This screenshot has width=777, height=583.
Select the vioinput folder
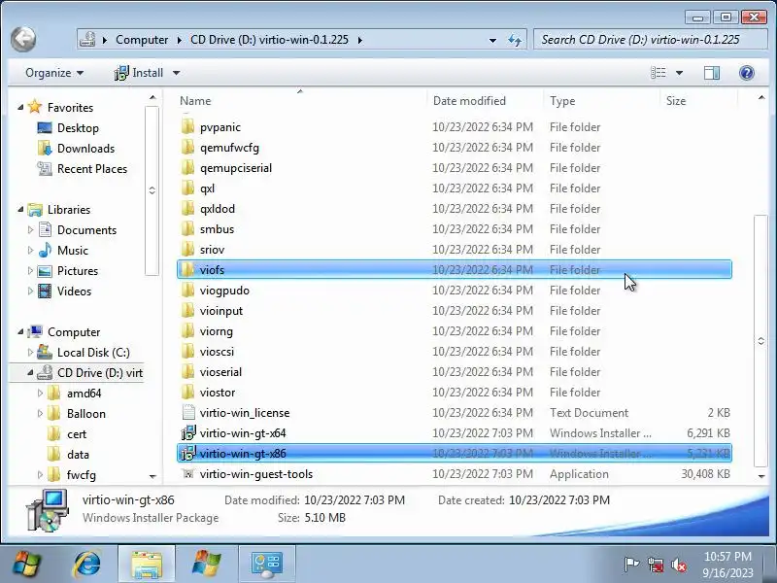pyautogui.click(x=221, y=310)
